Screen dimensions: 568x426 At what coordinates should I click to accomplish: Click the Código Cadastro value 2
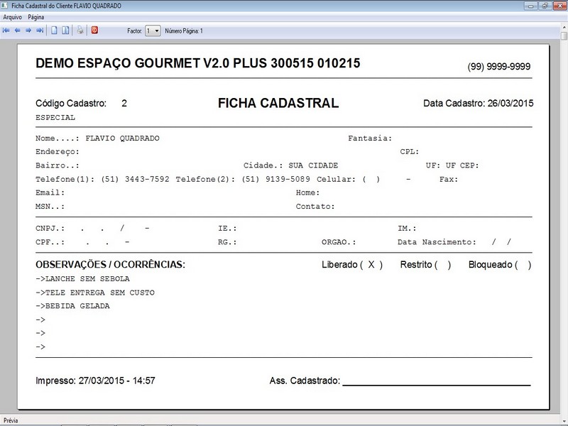(124, 104)
